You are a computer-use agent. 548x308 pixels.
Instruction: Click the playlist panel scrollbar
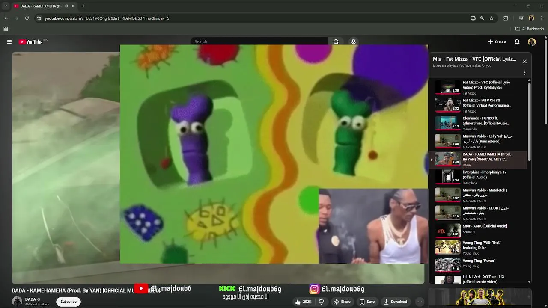pos(529,121)
